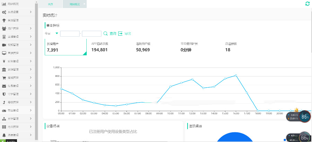
Task: Close the 网站概况 tab with its X
Action: coord(84,4)
